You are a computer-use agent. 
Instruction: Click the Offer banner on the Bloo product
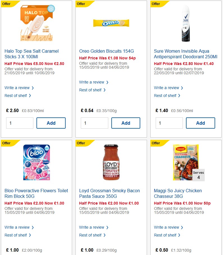click(x=6, y=143)
